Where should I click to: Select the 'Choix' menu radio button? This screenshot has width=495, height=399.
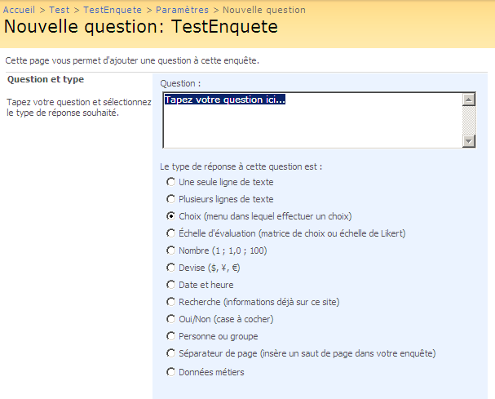(171, 216)
